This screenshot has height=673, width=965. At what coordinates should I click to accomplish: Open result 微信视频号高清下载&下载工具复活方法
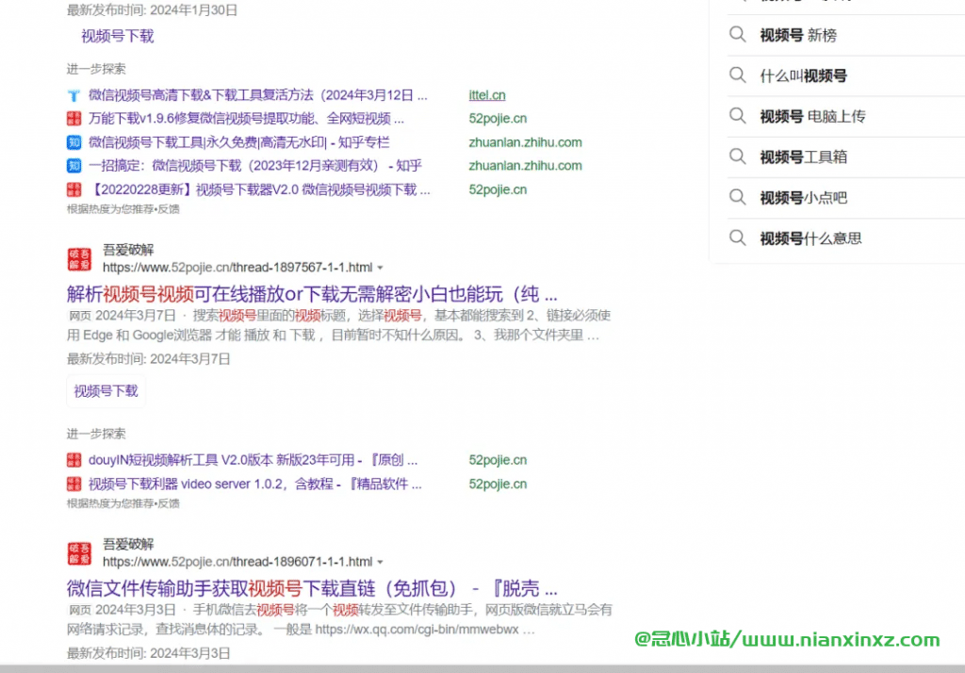pyautogui.click(x=258, y=95)
